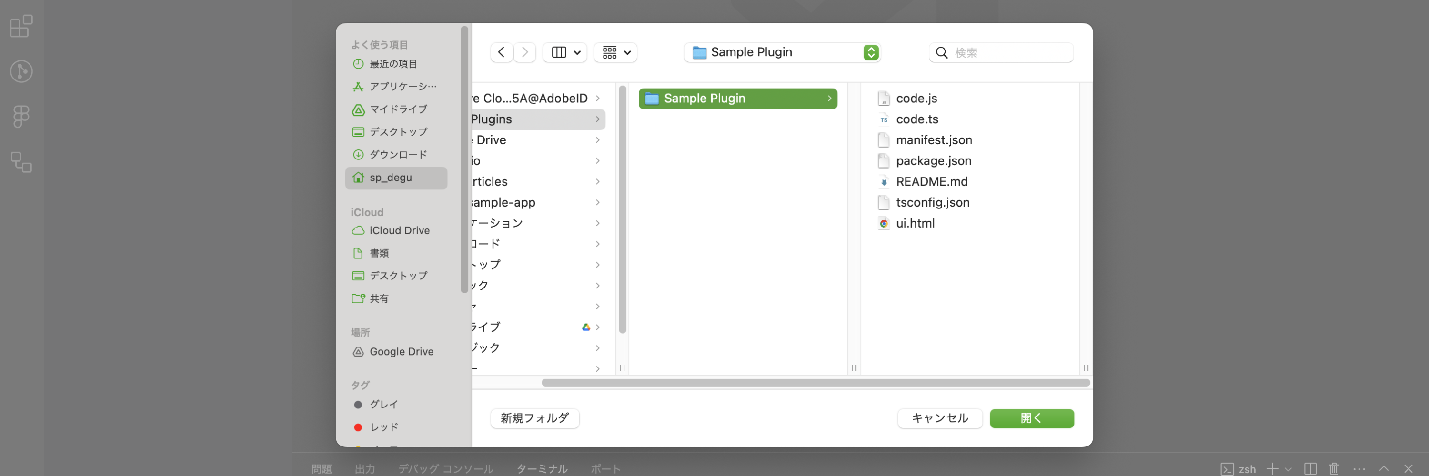
Task: Go back using the dialog's back arrow
Action: tap(501, 52)
